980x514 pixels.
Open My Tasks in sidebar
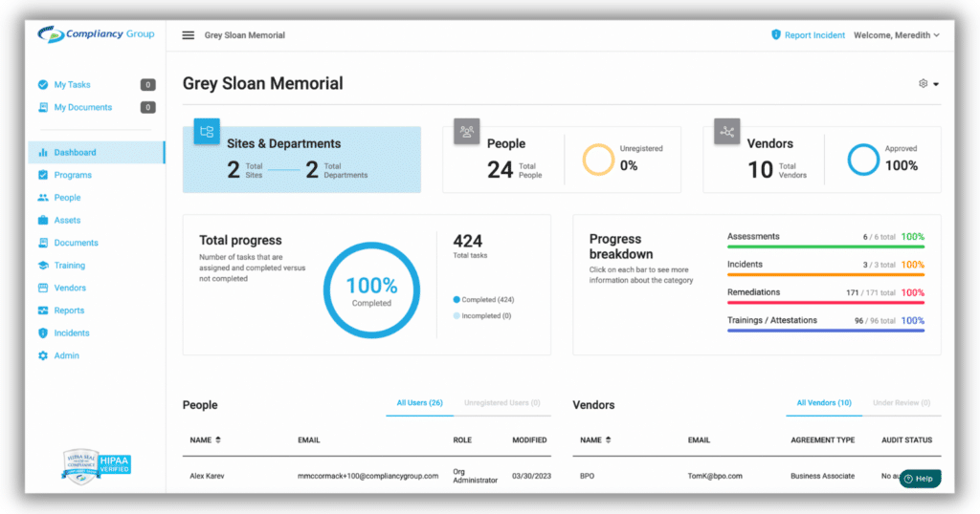(72, 85)
